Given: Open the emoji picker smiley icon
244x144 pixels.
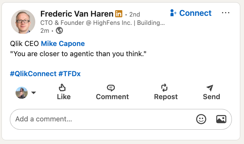Looking at the screenshot, I should (201, 119).
